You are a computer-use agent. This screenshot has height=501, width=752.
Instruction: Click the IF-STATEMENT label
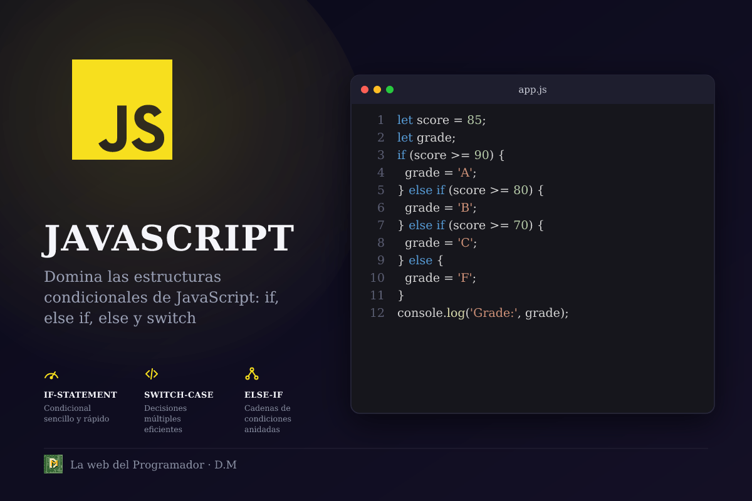click(80, 395)
